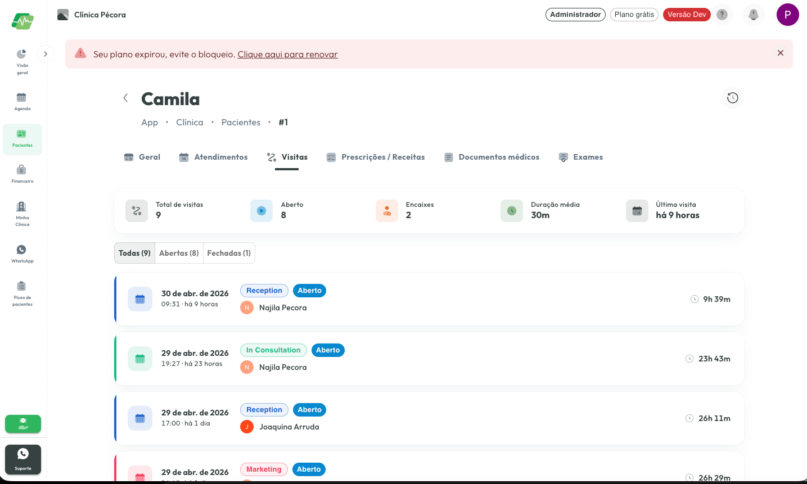Click calendar icon of the 19:27 visit
Viewport: 807px width, 484px height.
tap(140, 359)
